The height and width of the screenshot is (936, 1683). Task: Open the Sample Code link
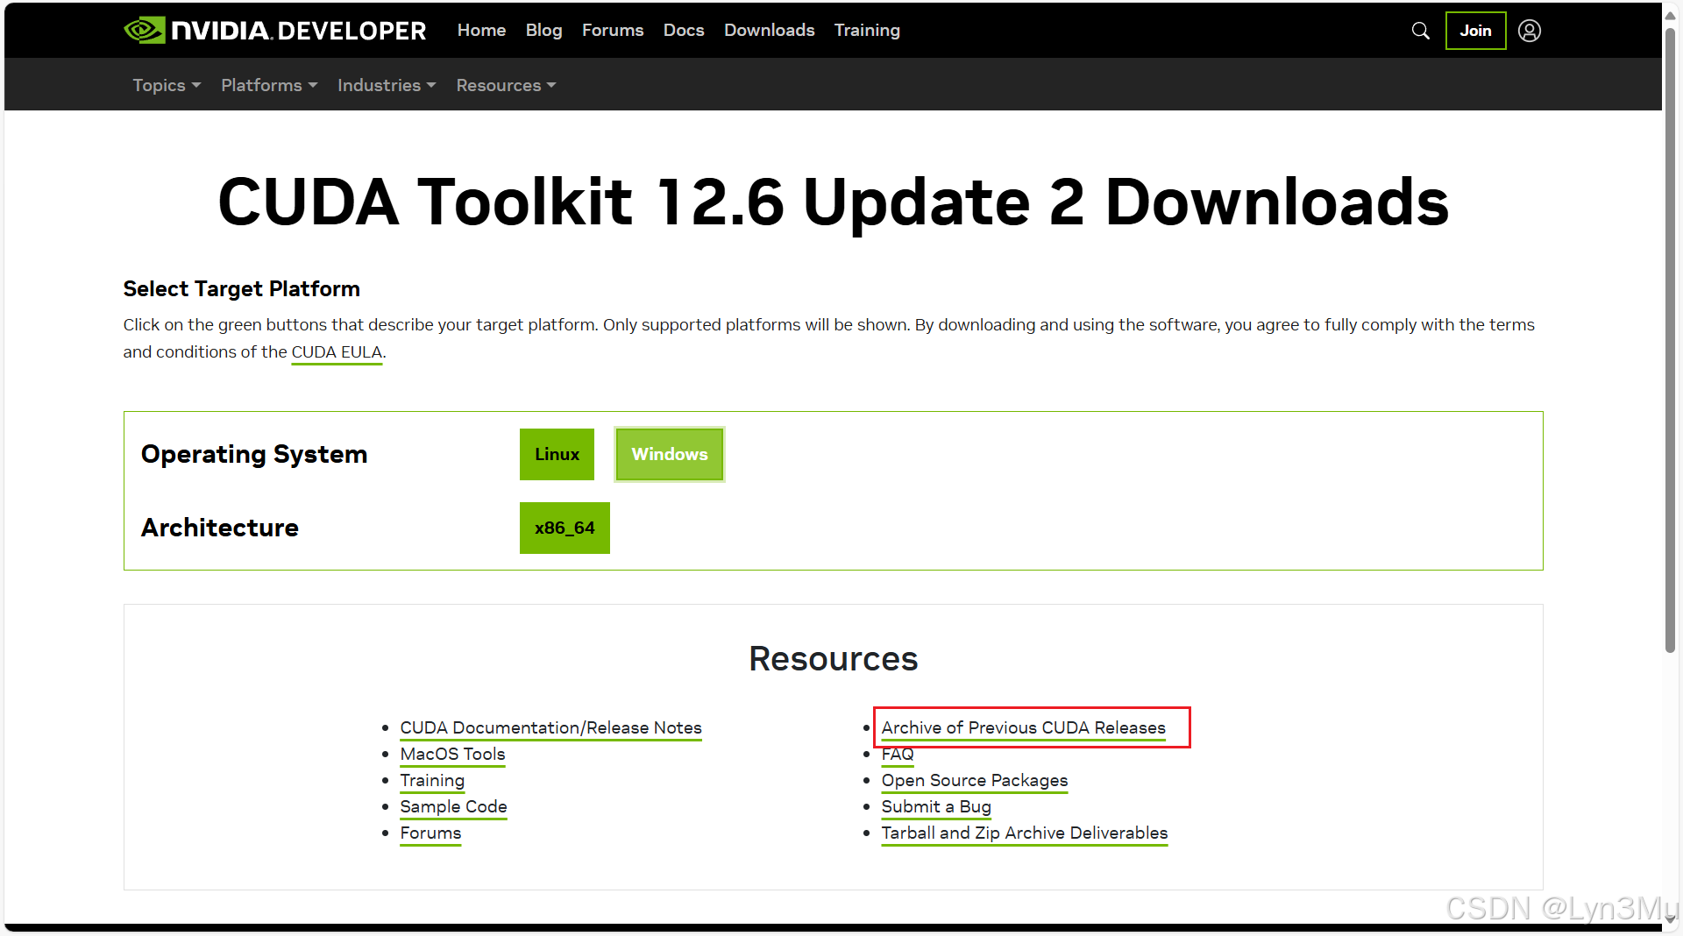click(453, 806)
